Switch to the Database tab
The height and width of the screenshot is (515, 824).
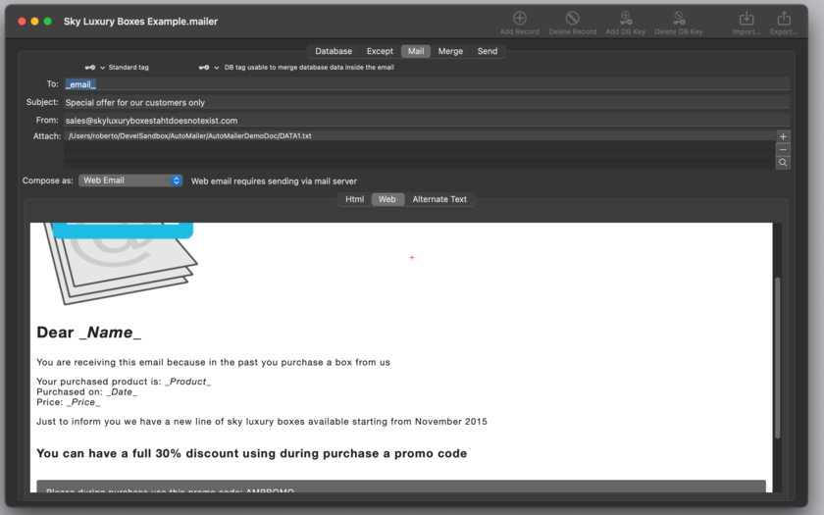(334, 51)
